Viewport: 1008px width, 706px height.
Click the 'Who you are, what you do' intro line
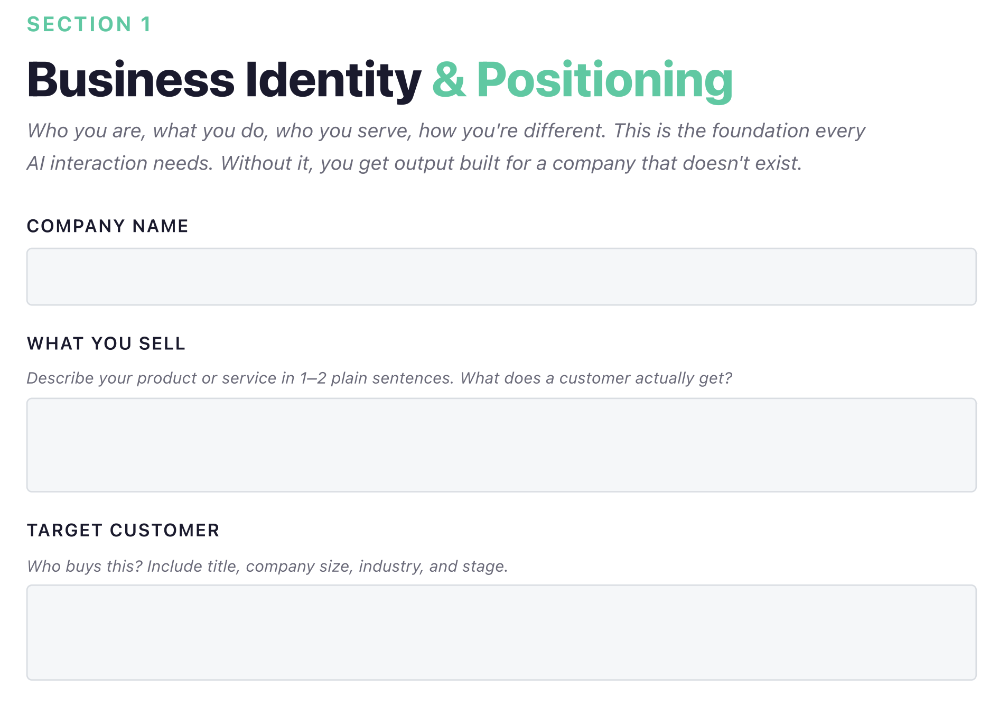click(147, 131)
